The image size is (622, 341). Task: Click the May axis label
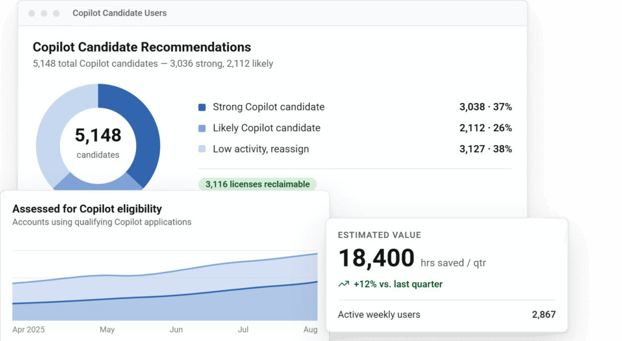[x=107, y=329]
